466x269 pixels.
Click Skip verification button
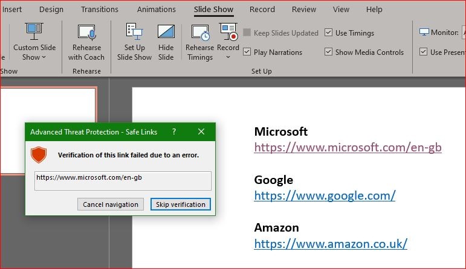coord(181,204)
